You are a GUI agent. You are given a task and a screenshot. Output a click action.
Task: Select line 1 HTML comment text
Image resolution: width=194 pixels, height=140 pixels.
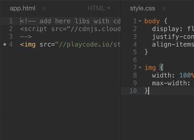point(70,21)
